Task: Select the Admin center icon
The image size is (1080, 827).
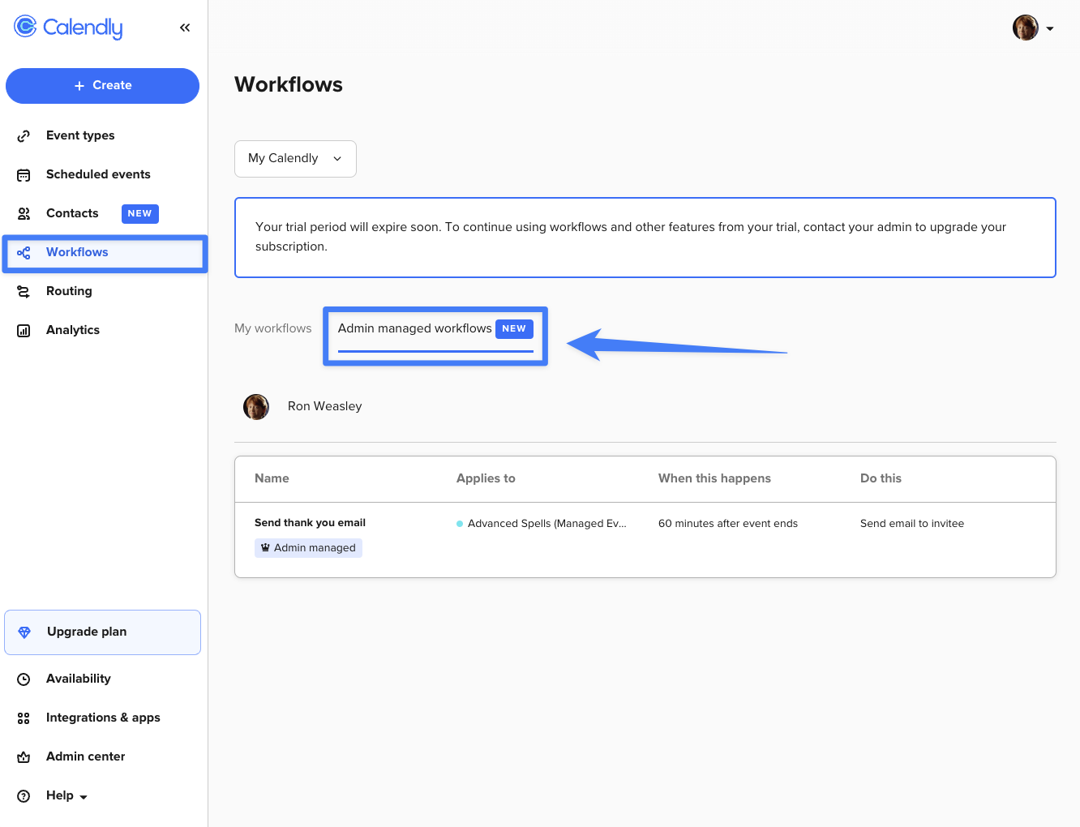Action: pos(24,756)
